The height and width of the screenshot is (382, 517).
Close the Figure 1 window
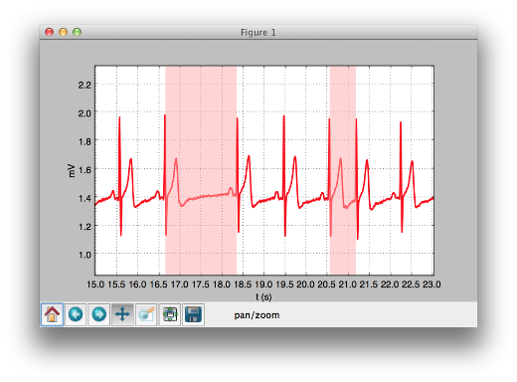click(x=49, y=32)
